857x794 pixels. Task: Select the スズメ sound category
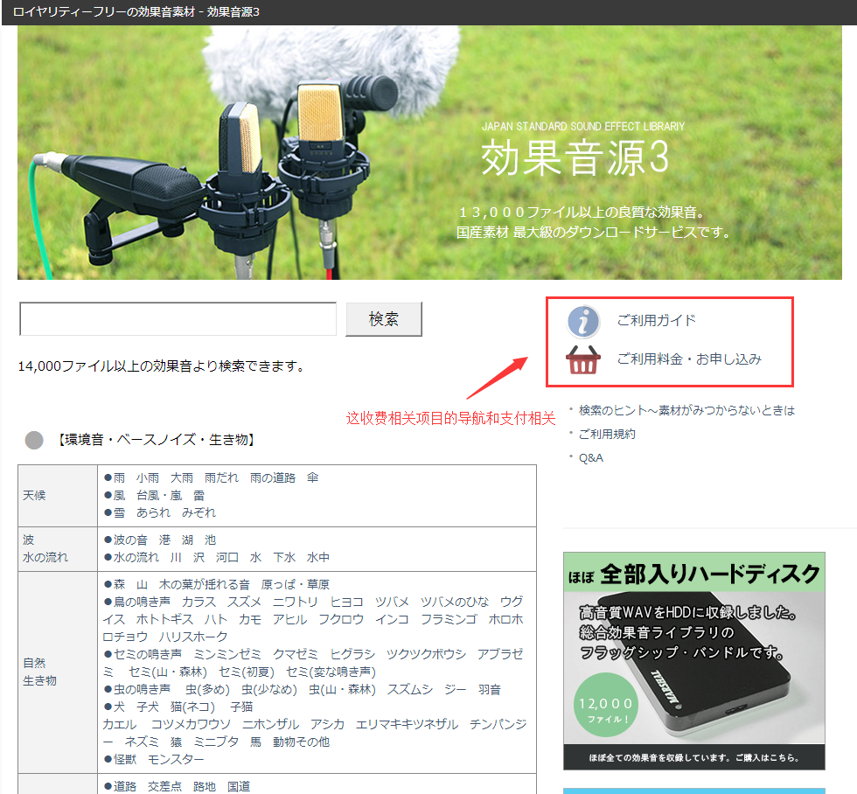click(x=244, y=602)
